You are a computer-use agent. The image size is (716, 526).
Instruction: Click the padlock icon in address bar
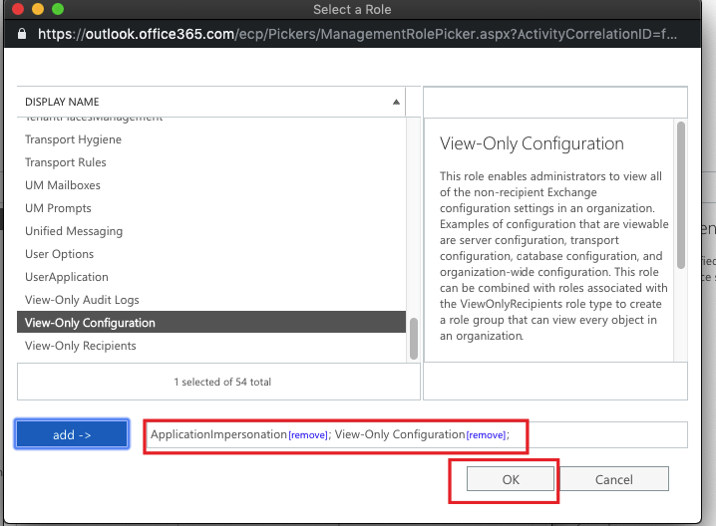point(22,34)
